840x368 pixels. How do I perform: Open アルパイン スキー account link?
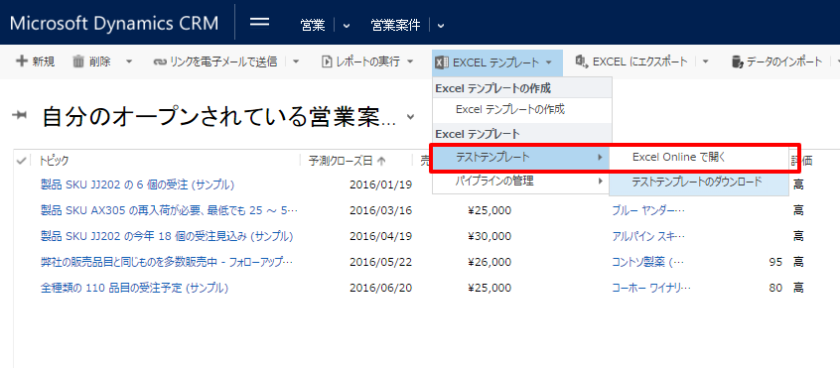pos(648,236)
